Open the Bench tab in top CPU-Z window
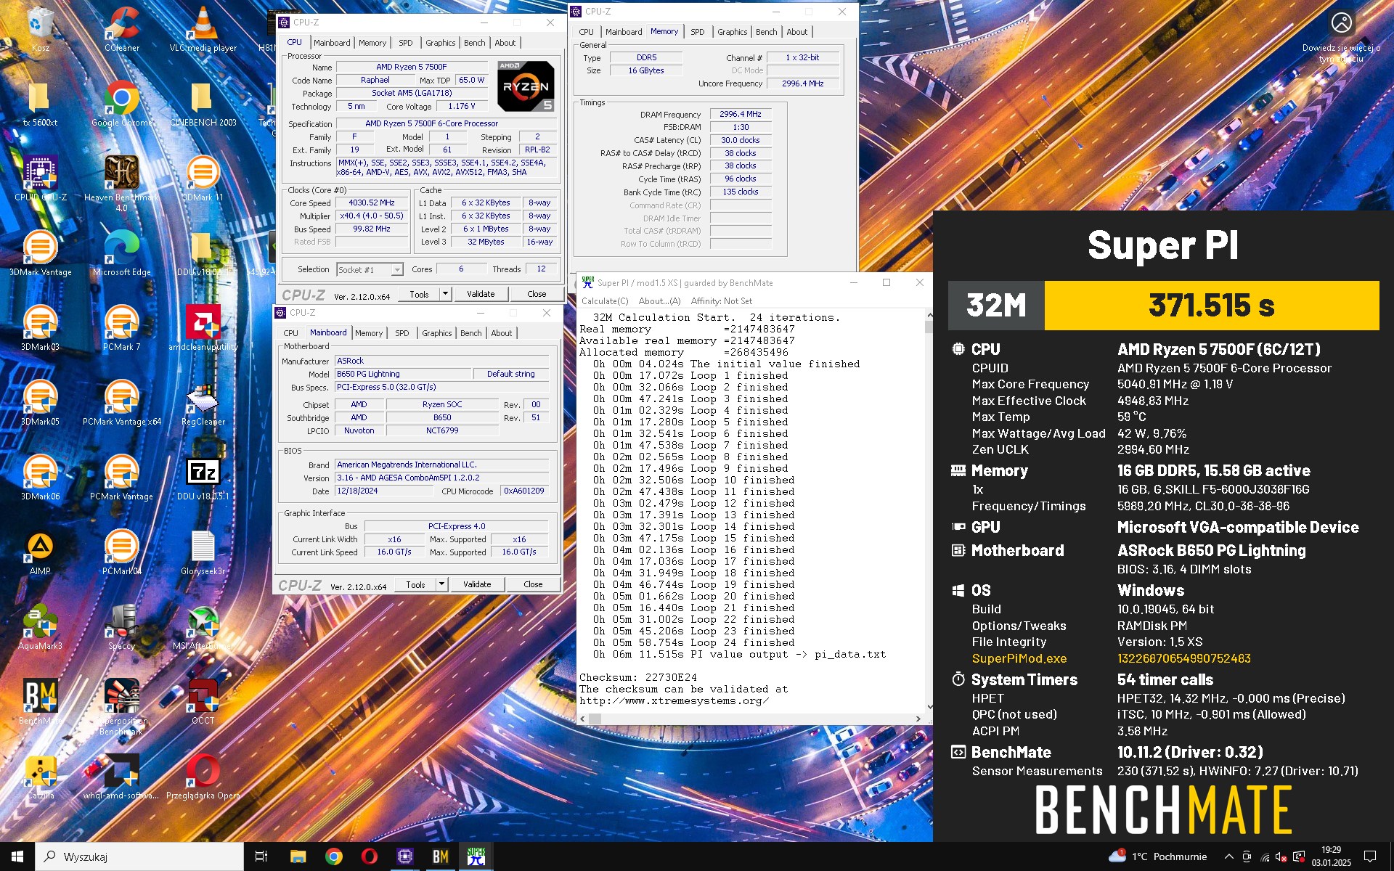 474,43
